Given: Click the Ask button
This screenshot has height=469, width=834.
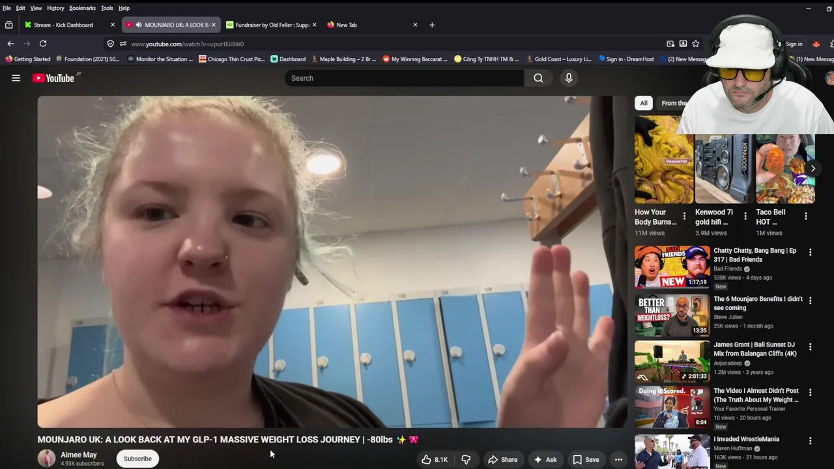Looking at the screenshot, I should 545,459.
